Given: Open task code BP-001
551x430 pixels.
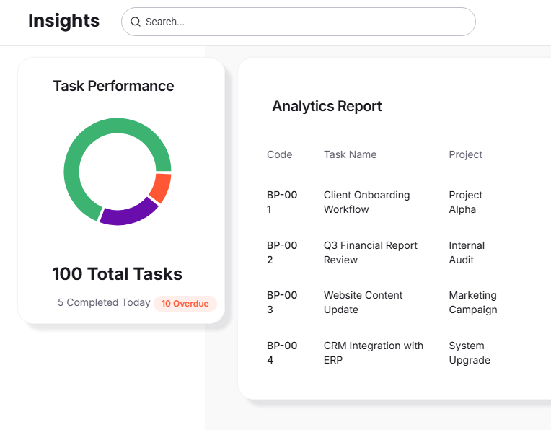Looking at the screenshot, I should coord(281,202).
